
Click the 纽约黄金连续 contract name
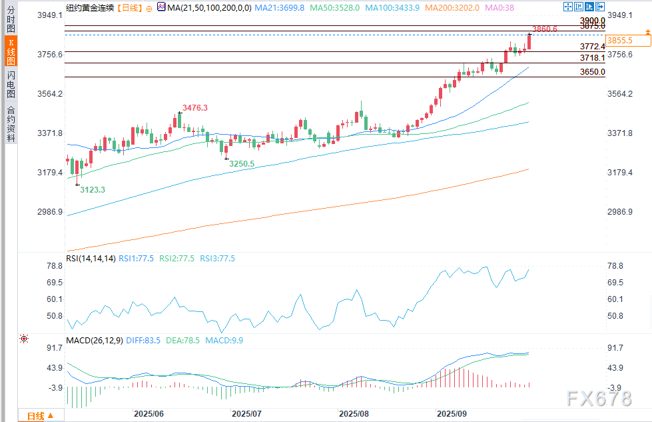[x=89, y=7]
